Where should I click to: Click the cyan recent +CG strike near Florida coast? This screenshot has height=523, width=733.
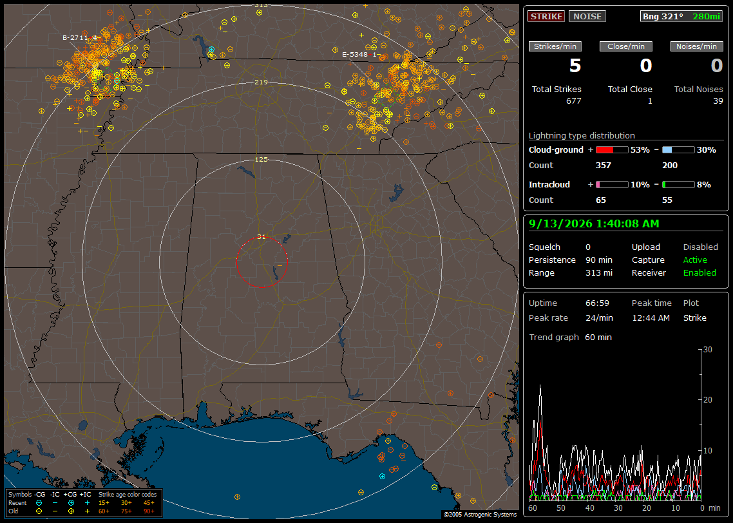[x=383, y=476]
